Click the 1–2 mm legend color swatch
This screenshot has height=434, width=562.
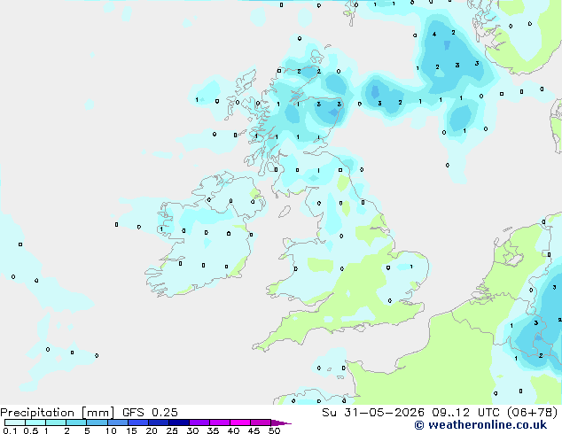pos(56,422)
